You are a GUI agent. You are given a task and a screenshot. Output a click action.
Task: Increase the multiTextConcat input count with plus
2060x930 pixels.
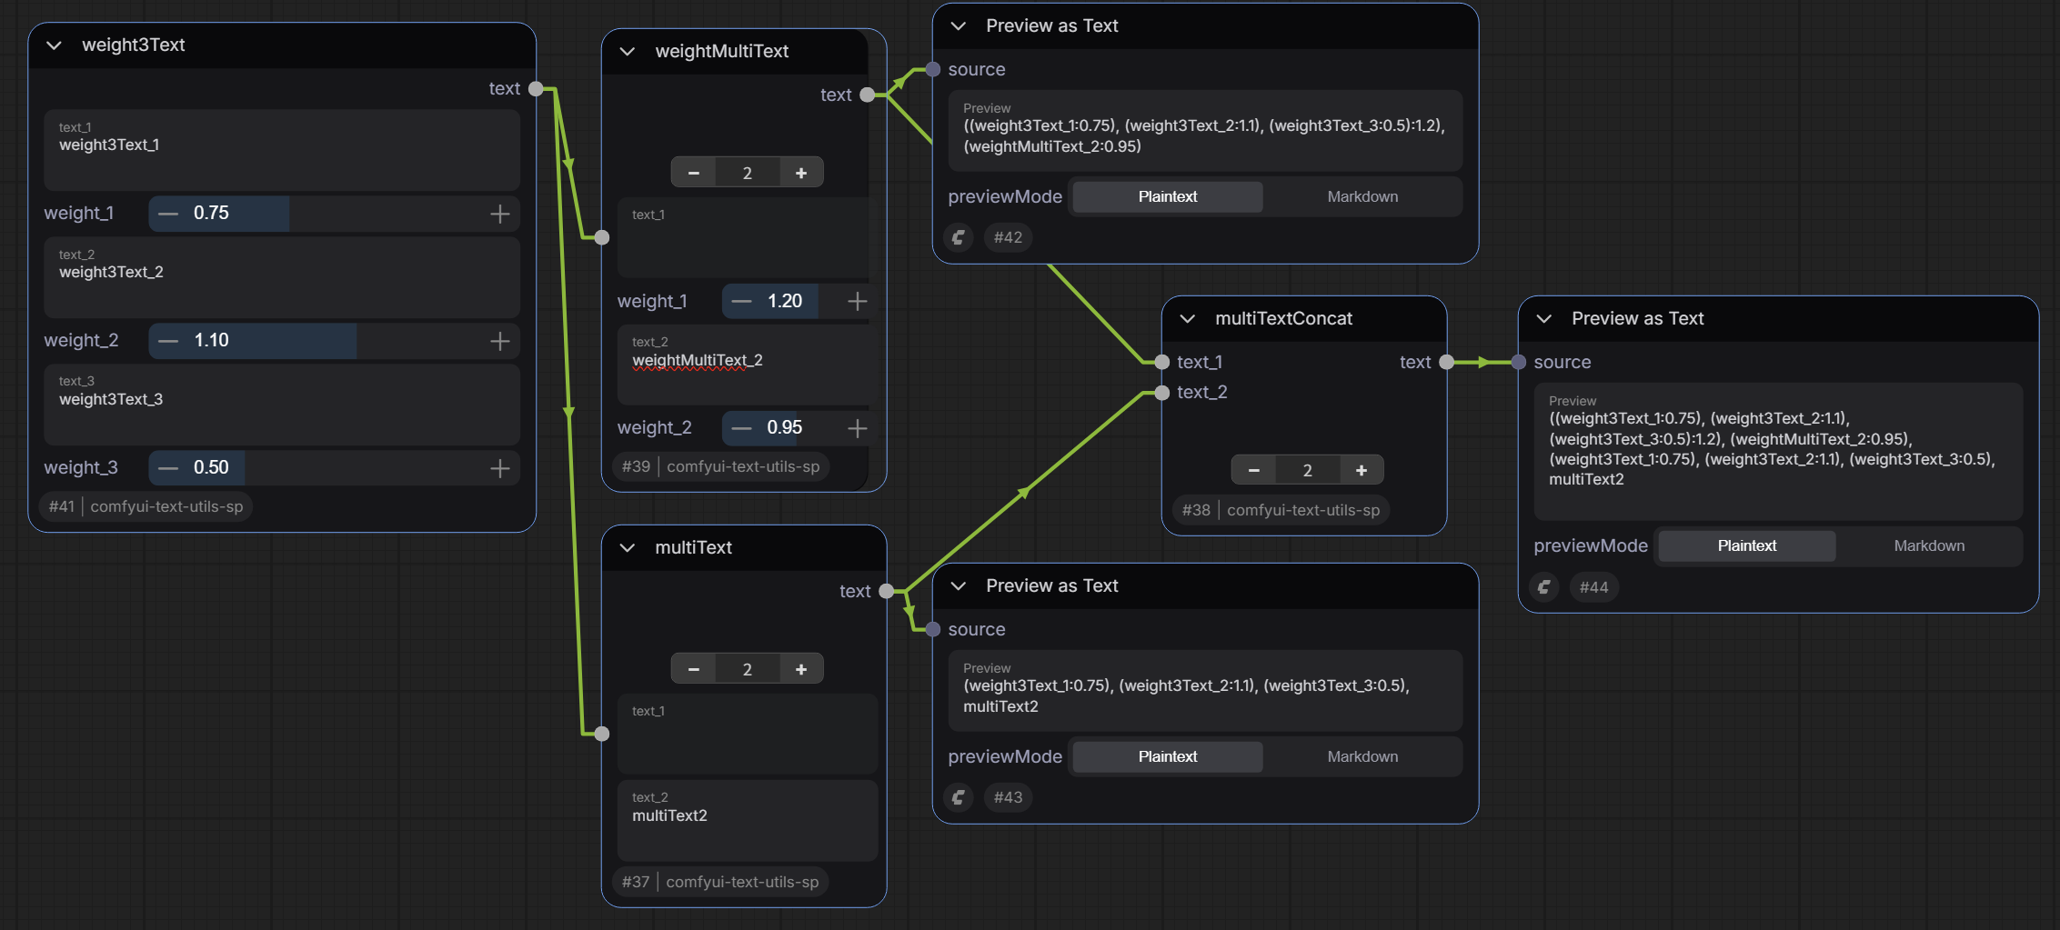tap(1361, 470)
